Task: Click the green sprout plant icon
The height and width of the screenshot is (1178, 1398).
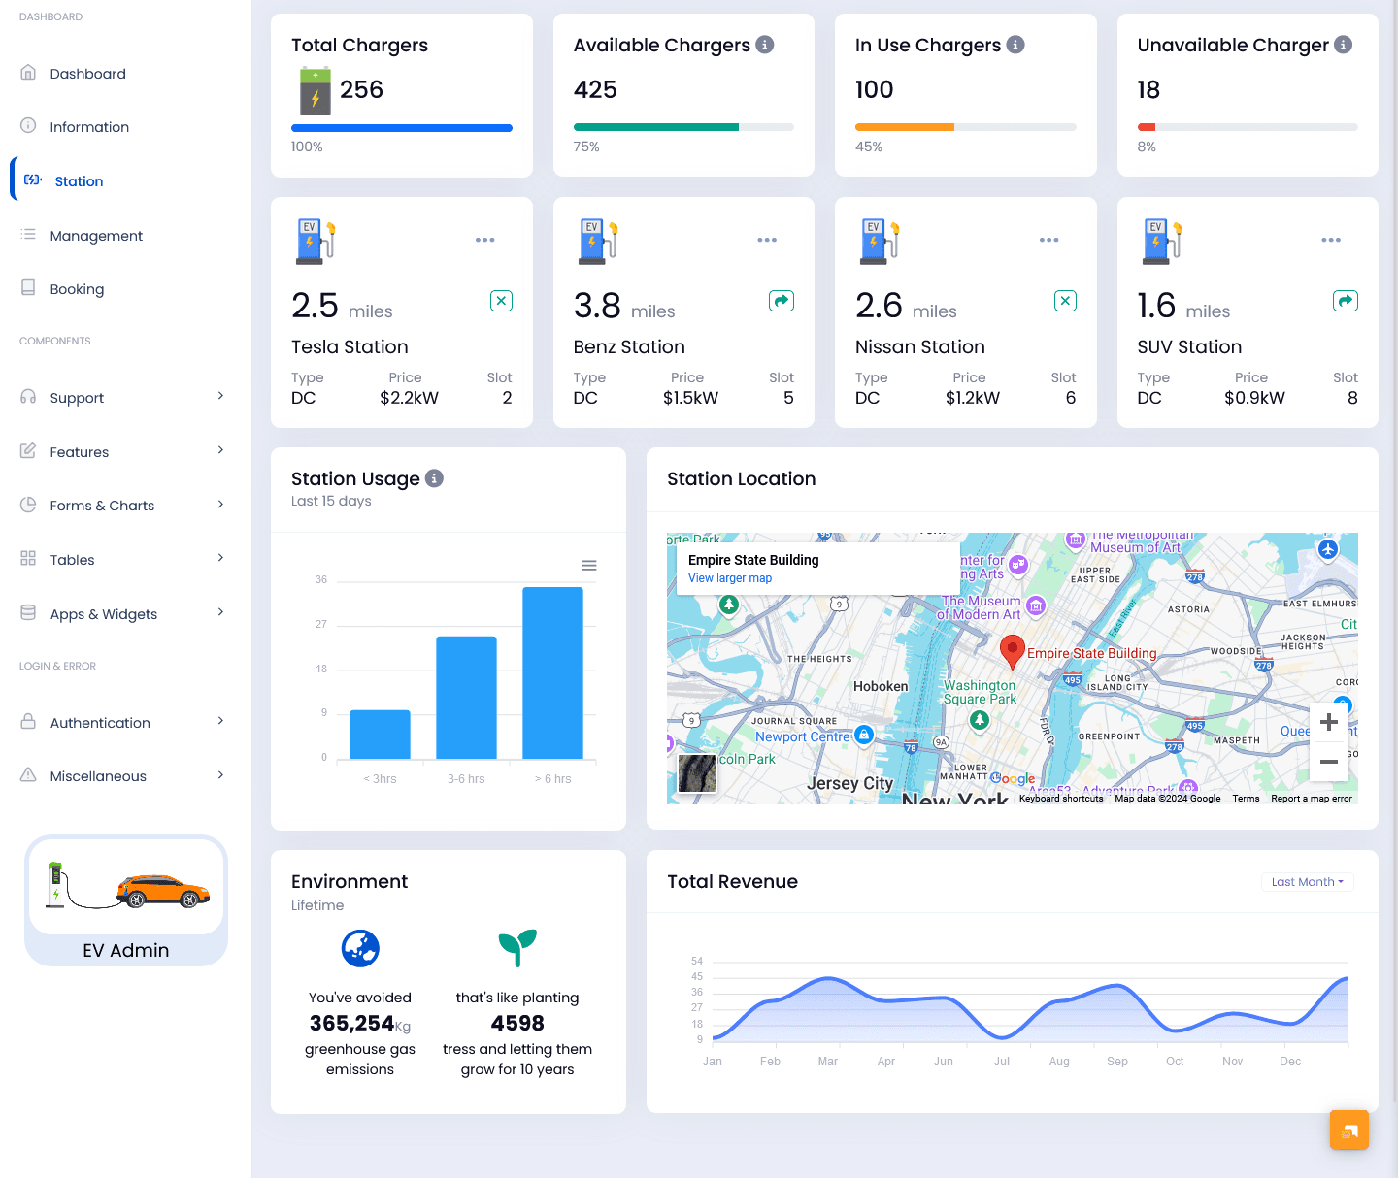Action: [517, 948]
